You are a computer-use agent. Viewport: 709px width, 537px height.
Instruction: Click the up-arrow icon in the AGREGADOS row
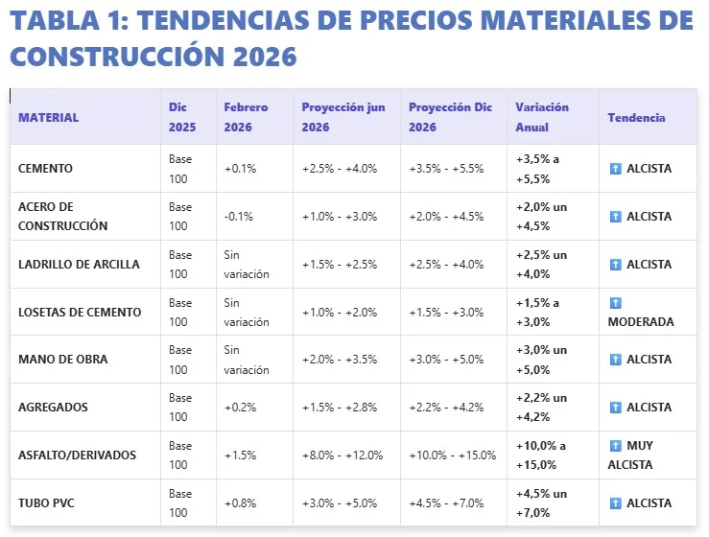tap(615, 408)
